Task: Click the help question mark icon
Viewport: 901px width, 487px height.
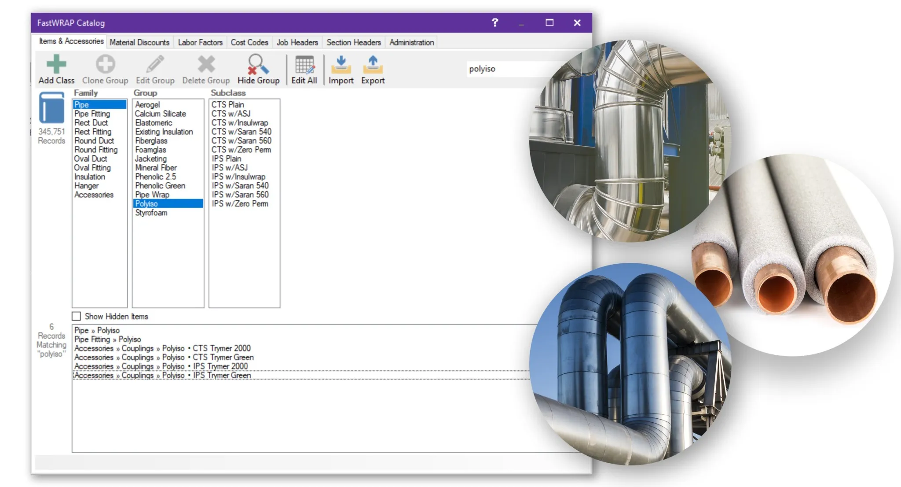Action: pyautogui.click(x=495, y=22)
